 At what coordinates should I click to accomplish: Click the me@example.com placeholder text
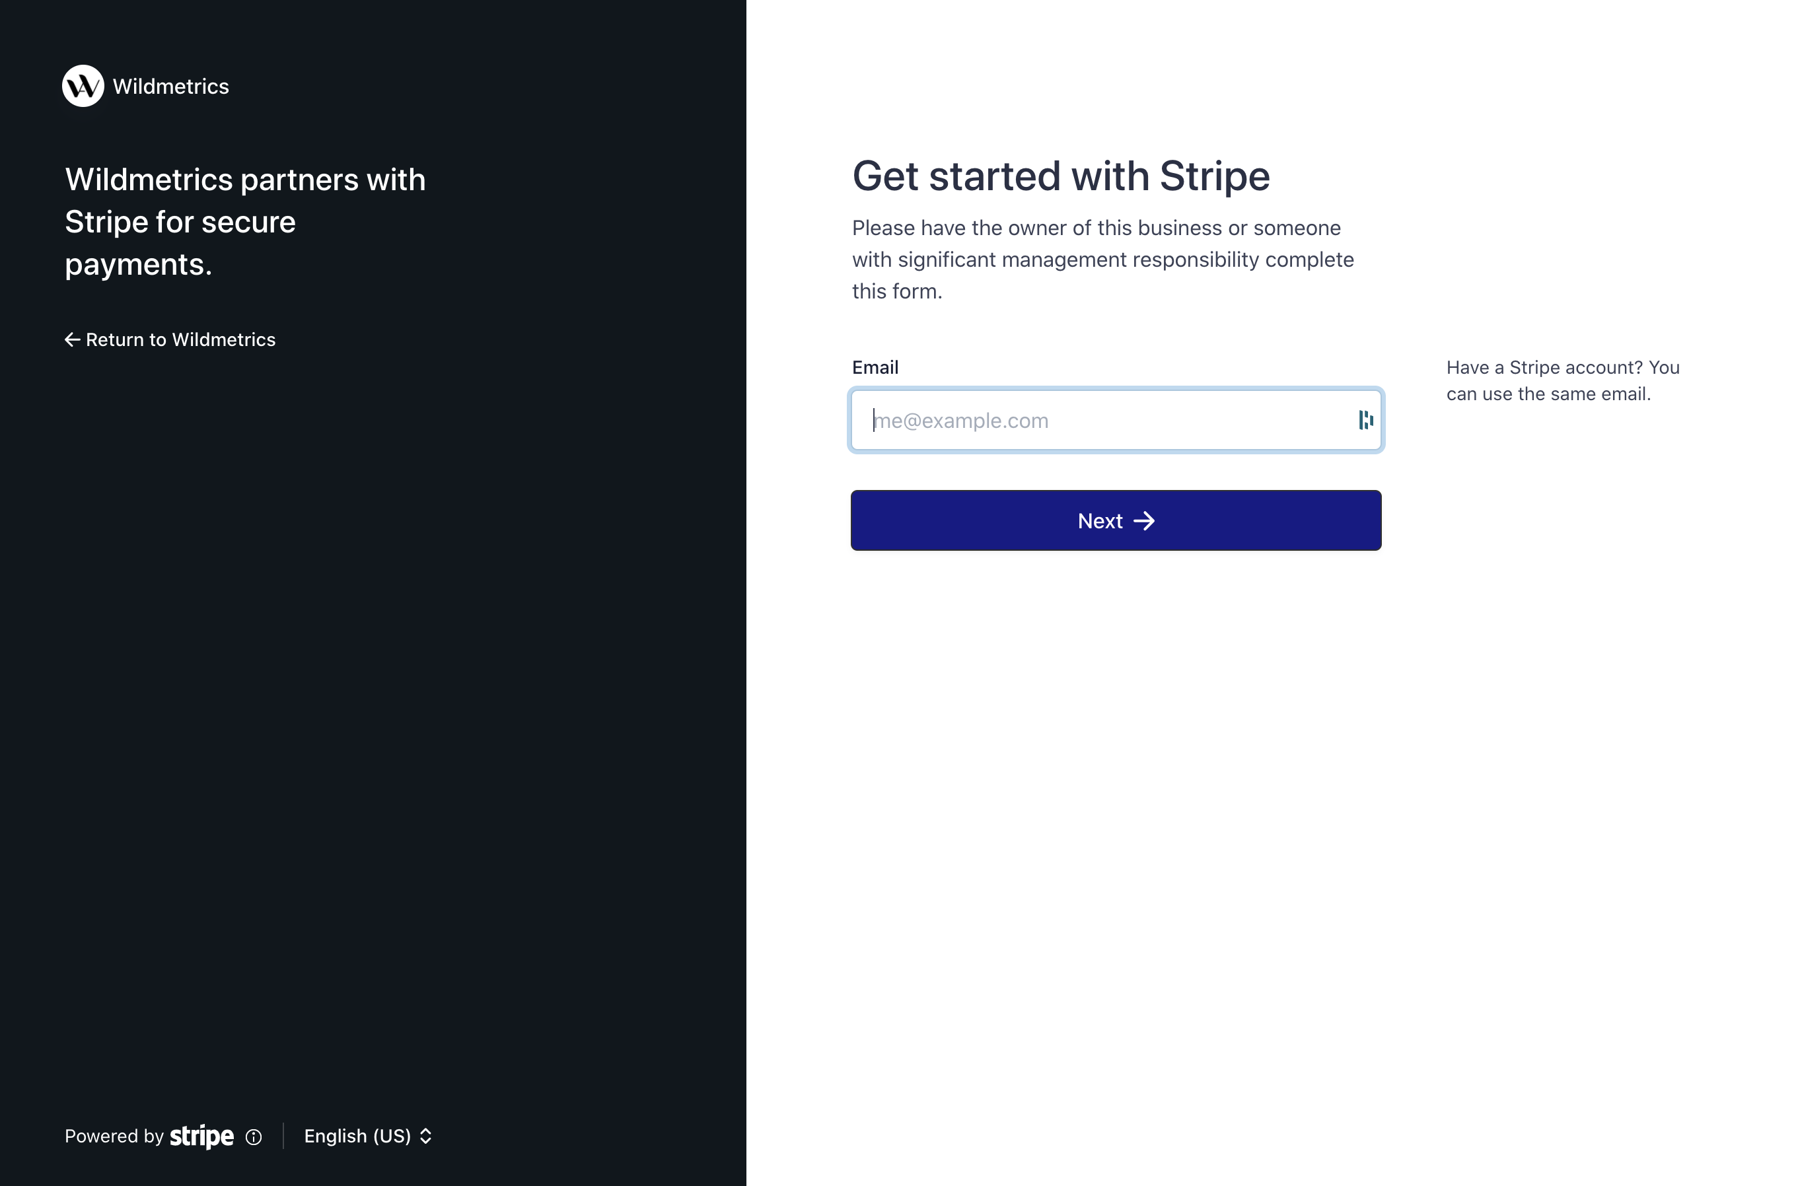[x=961, y=421]
